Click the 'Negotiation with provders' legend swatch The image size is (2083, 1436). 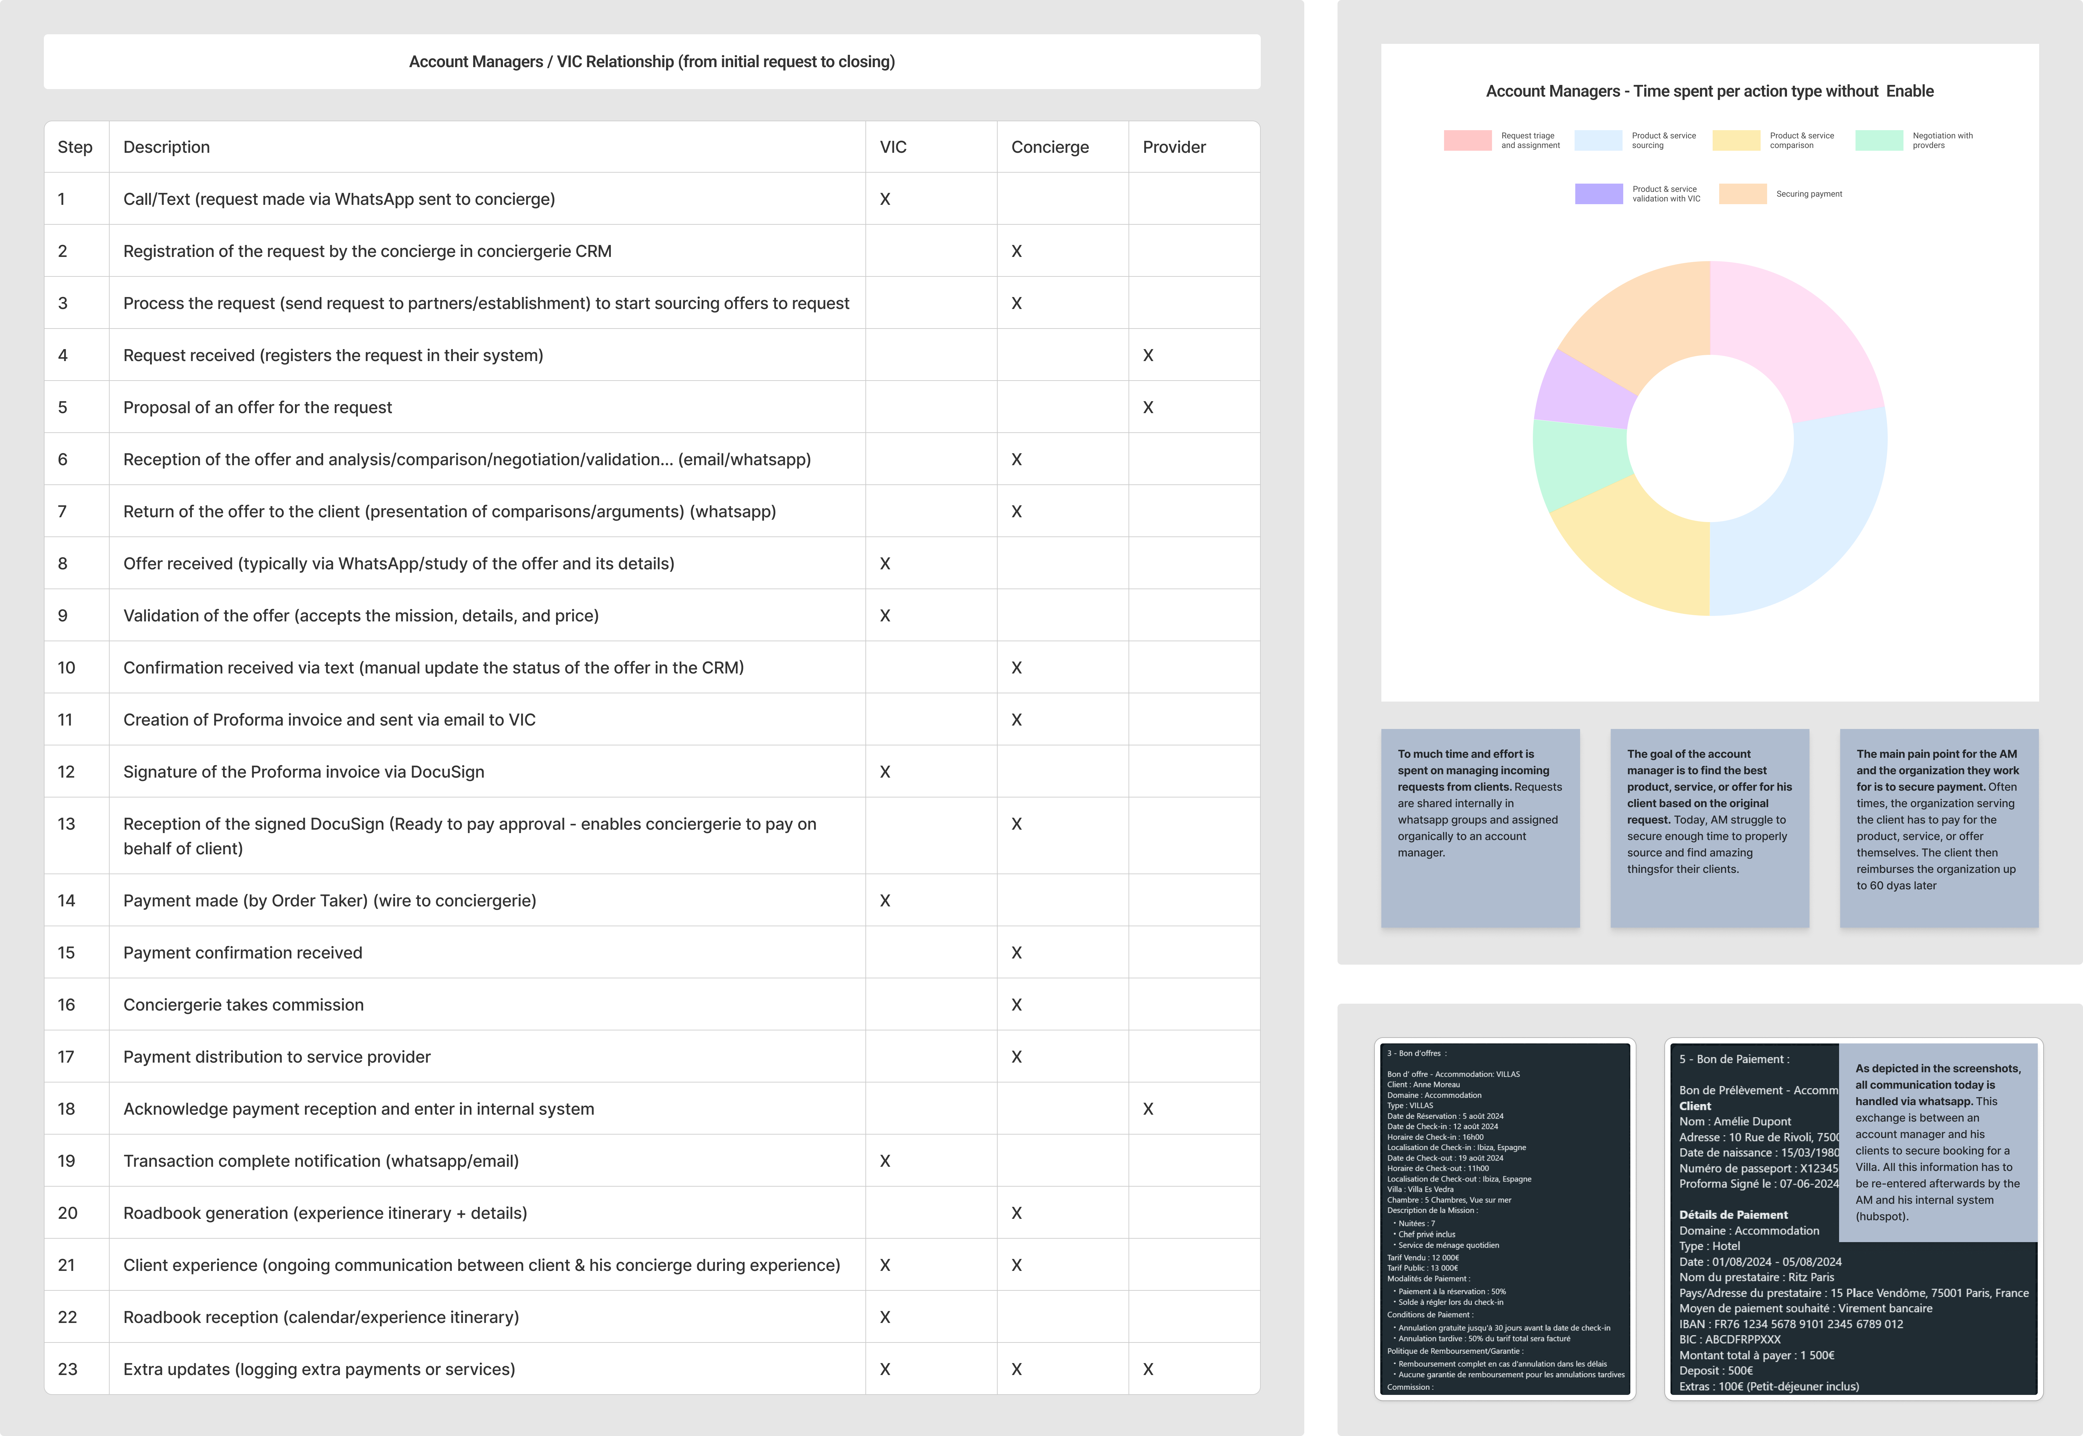click(x=1879, y=140)
